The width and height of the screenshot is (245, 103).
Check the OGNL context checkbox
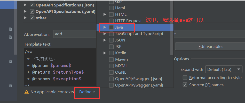111,72
